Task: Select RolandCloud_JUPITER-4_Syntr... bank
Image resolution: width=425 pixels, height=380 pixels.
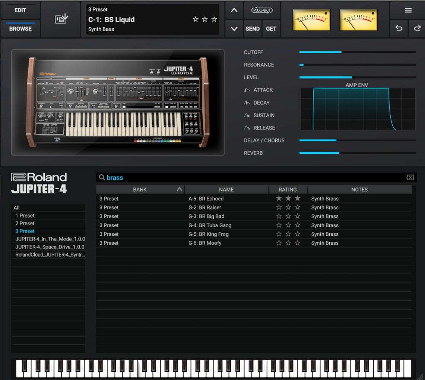Action: [x=48, y=255]
